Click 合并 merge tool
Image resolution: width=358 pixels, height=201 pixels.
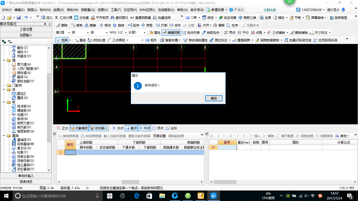[x=175, y=25]
